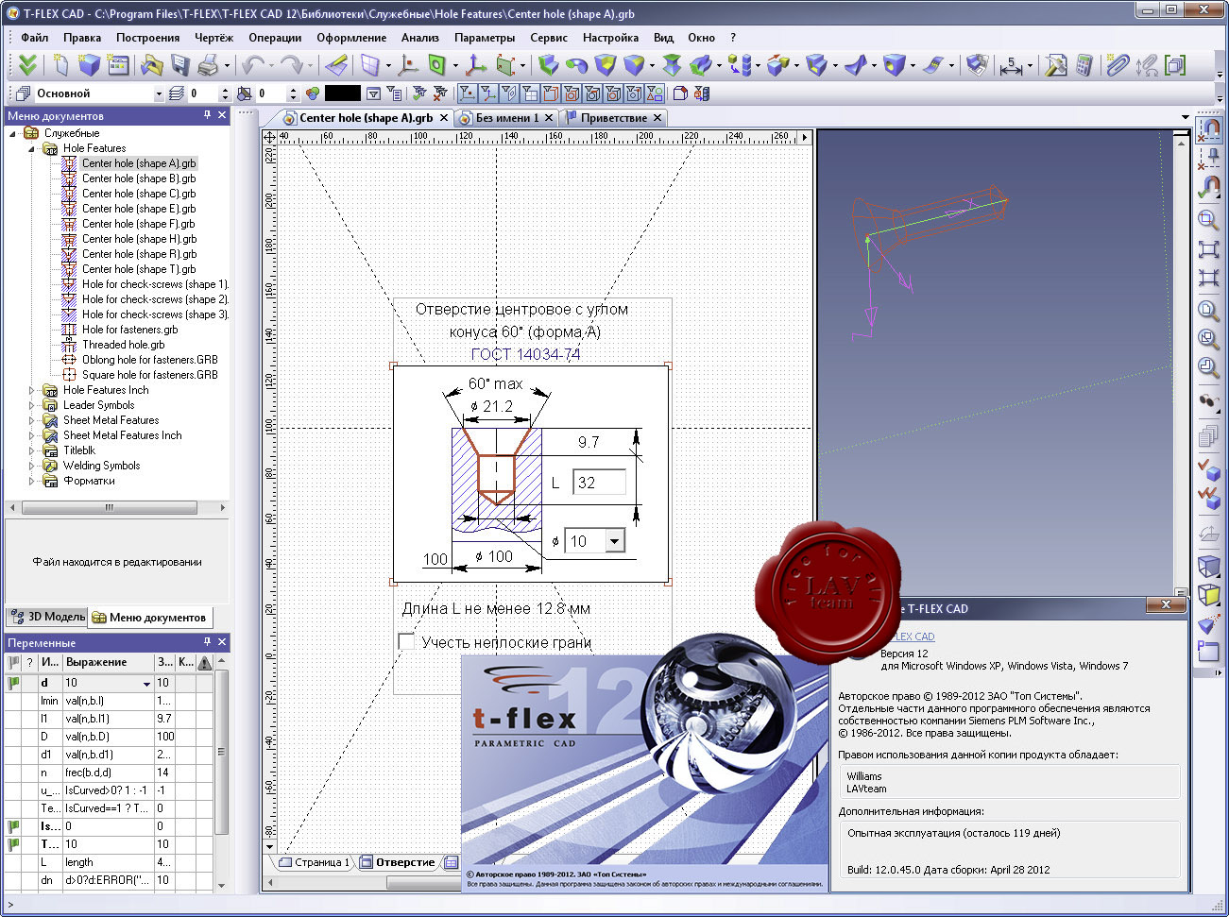
Task: Collapse the Hole Features folder
Action: 31,148
